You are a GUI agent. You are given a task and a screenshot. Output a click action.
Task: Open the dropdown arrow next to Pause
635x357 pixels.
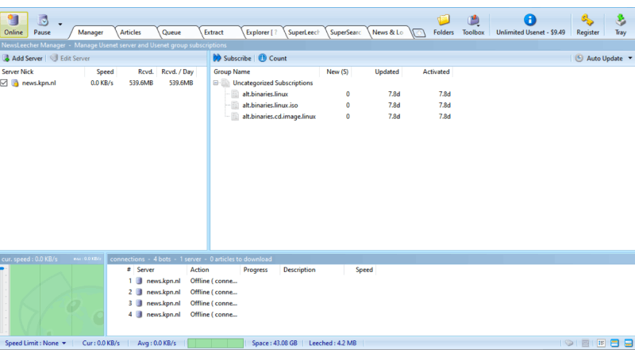(60, 25)
